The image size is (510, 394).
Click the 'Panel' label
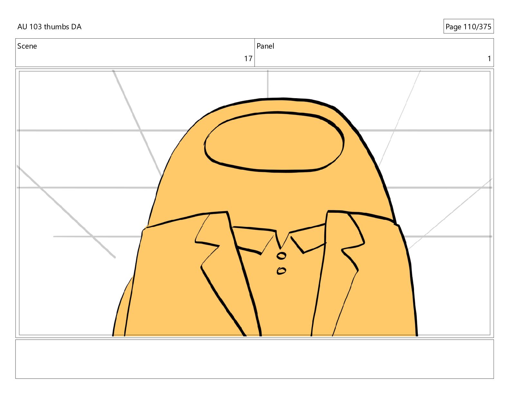[x=265, y=46]
